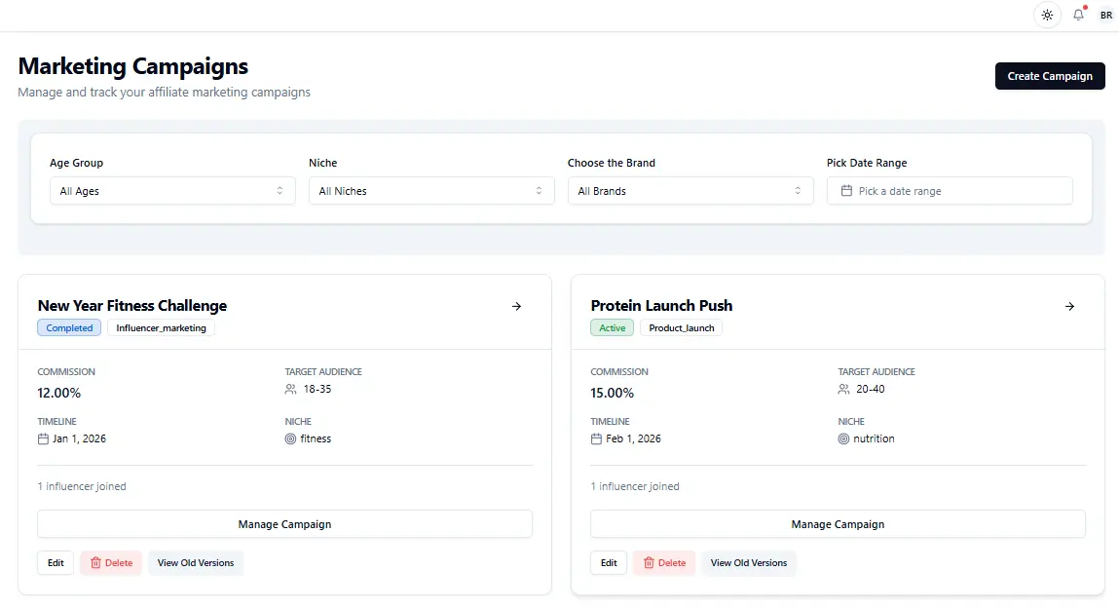Viewport: 1119px width, 609px height.
Task: Click the 15.00% commission value
Action: (613, 393)
